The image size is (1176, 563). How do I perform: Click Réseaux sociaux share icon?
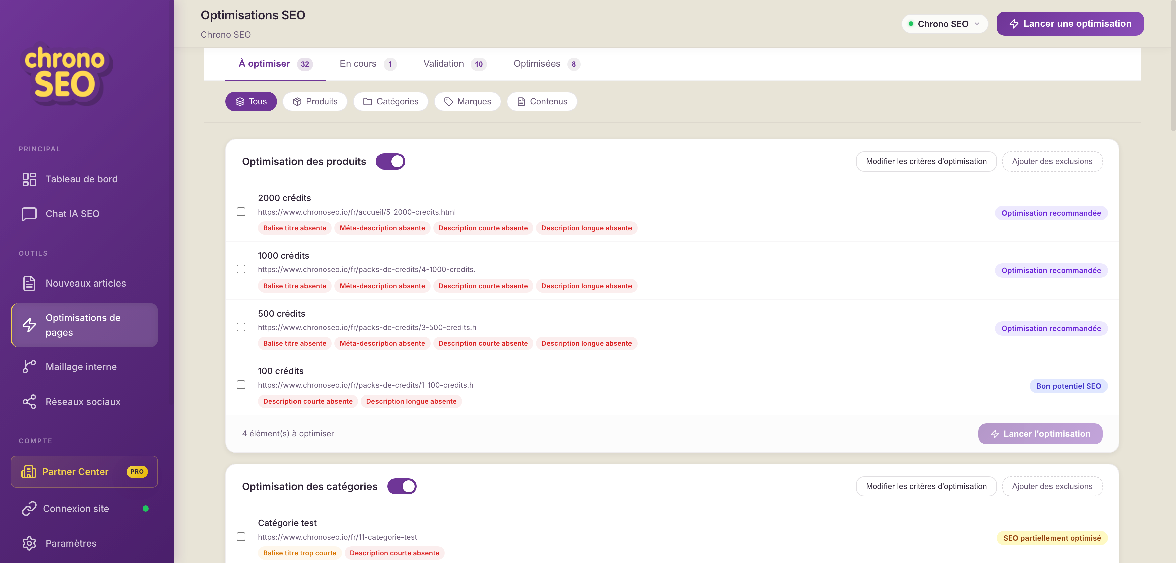pos(29,402)
